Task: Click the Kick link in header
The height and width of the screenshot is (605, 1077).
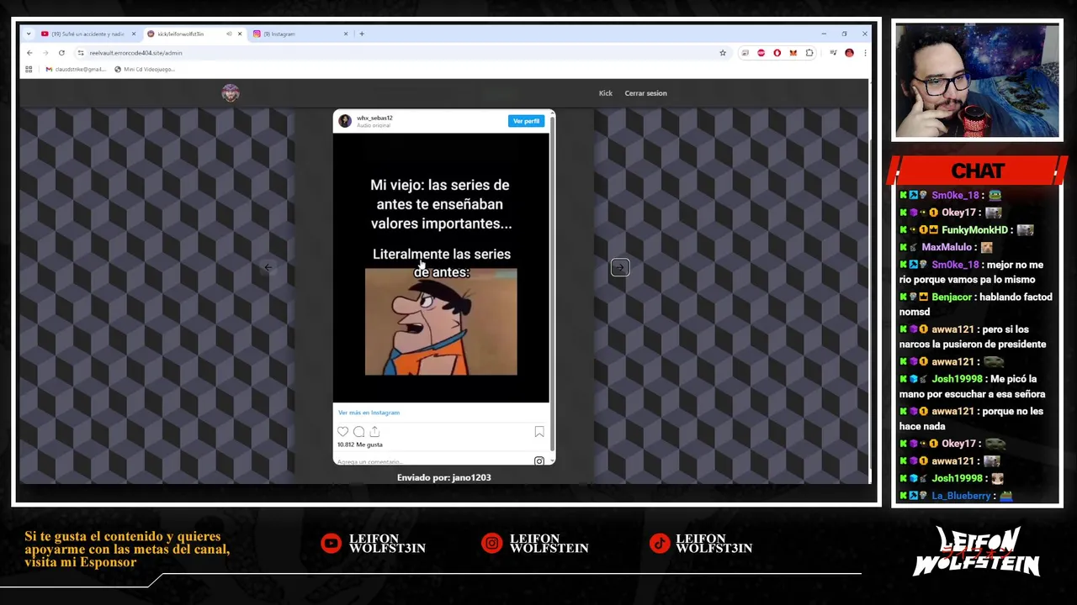Action: pyautogui.click(x=606, y=93)
